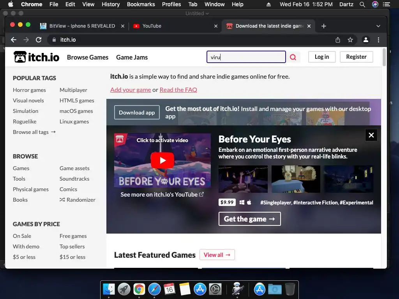The width and height of the screenshot is (399, 299).
Task: Close the YouTube tab
Action: pos(216,26)
